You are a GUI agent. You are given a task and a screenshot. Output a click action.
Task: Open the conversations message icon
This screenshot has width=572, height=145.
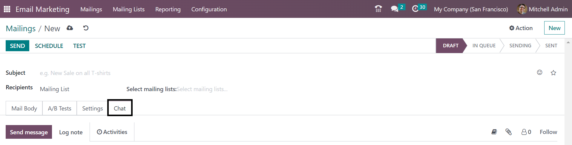pyautogui.click(x=395, y=9)
